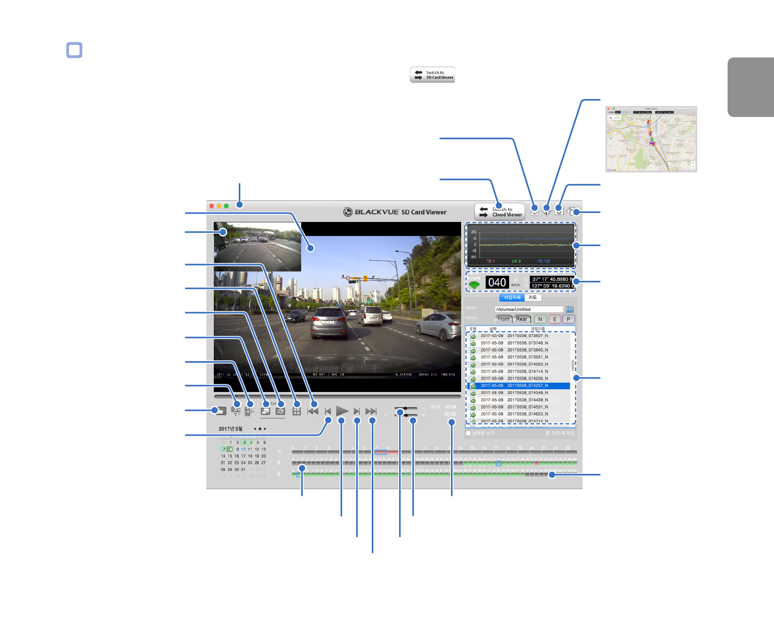
Task: Select file 20170508_073840_N
Action: (x=519, y=350)
